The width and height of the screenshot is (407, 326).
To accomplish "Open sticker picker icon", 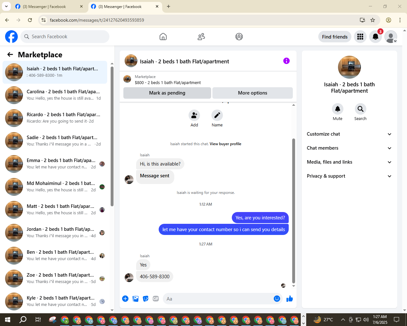I will [146, 299].
